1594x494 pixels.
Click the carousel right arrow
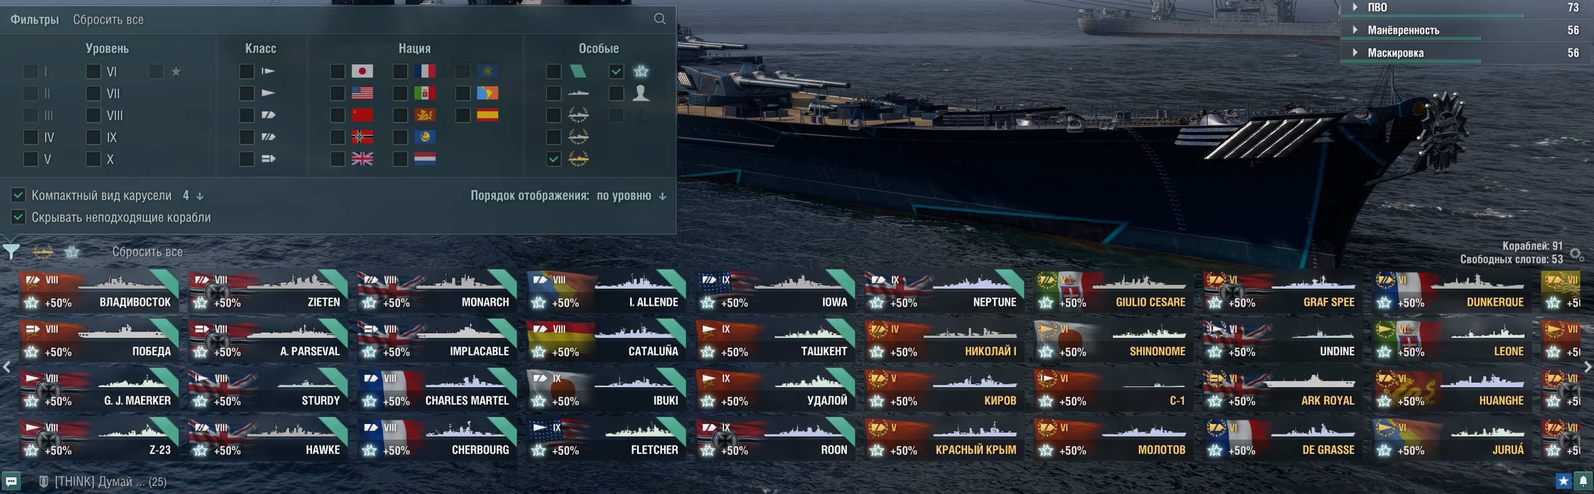click(x=1587, y=367)
